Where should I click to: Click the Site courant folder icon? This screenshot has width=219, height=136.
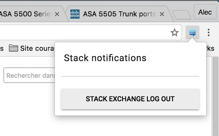(x=13, y=48)
